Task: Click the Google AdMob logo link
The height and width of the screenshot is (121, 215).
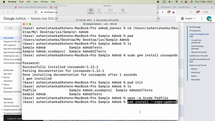Action: click(x=15, y=18)
